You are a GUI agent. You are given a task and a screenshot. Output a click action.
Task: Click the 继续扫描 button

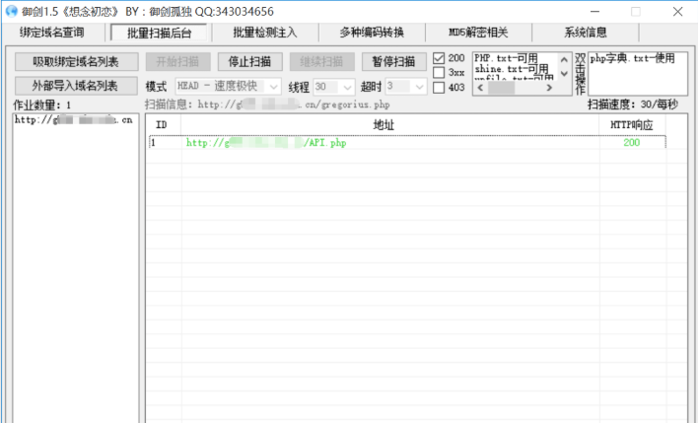(x=321, y=62)
